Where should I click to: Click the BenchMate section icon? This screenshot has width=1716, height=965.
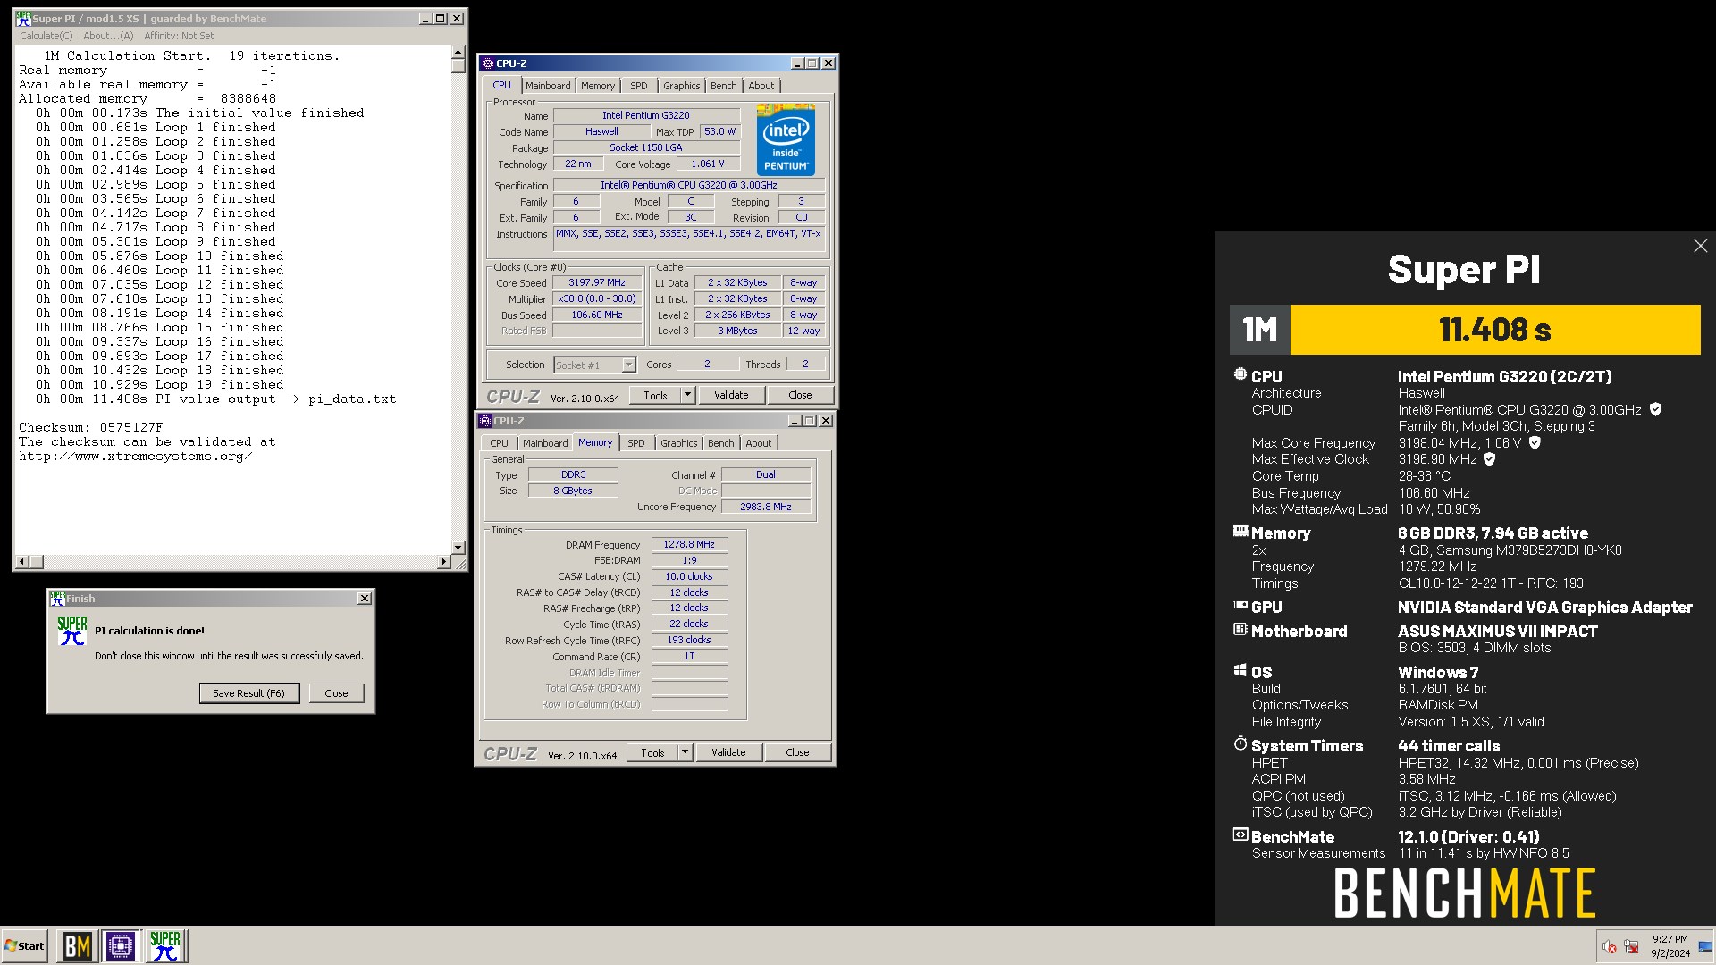[1240, 835]
